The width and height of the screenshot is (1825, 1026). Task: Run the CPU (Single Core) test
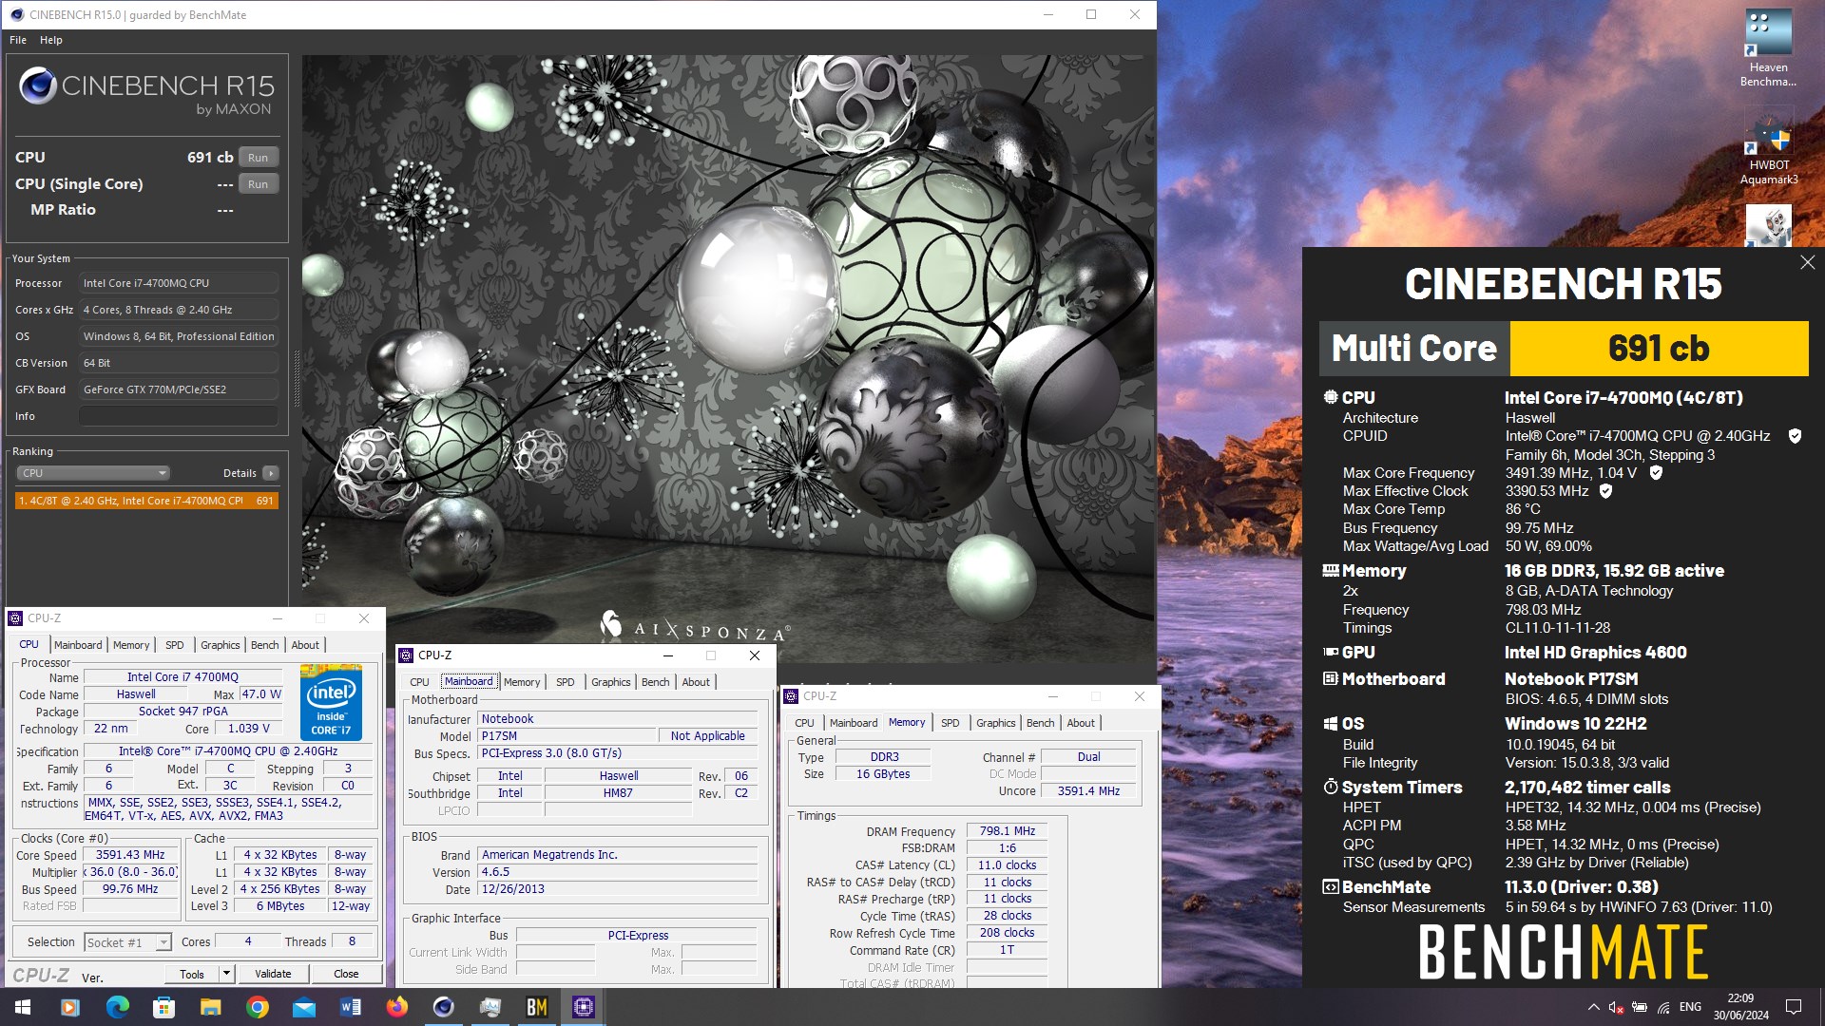point(258,184)
